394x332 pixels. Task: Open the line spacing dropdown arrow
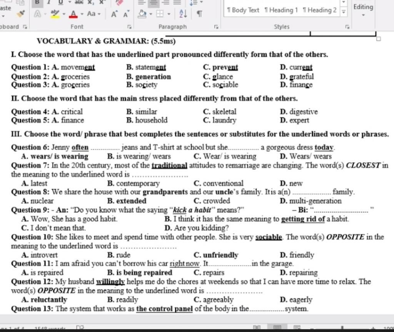201,2
